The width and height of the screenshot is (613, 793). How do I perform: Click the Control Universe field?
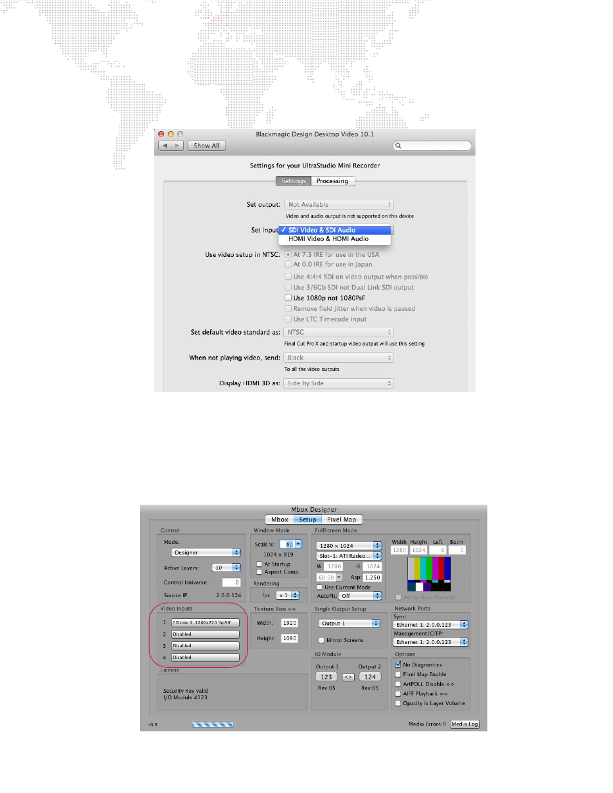click(231, 582)
